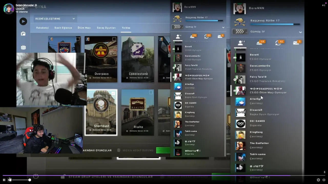Image resolution: width=328 pixels, height=184 pixels.
Task: Click The Godfather avatar in enlarged list
Action: coord(241,146)
